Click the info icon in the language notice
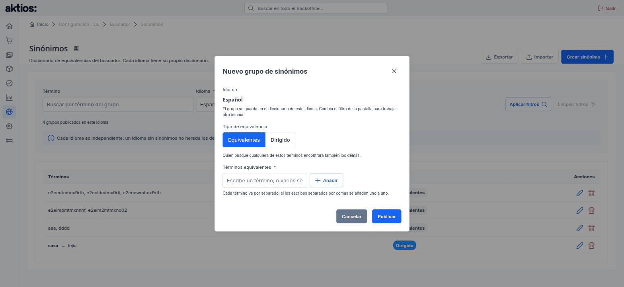The width and height of the screenshot is (624, 287). point(51,138)
